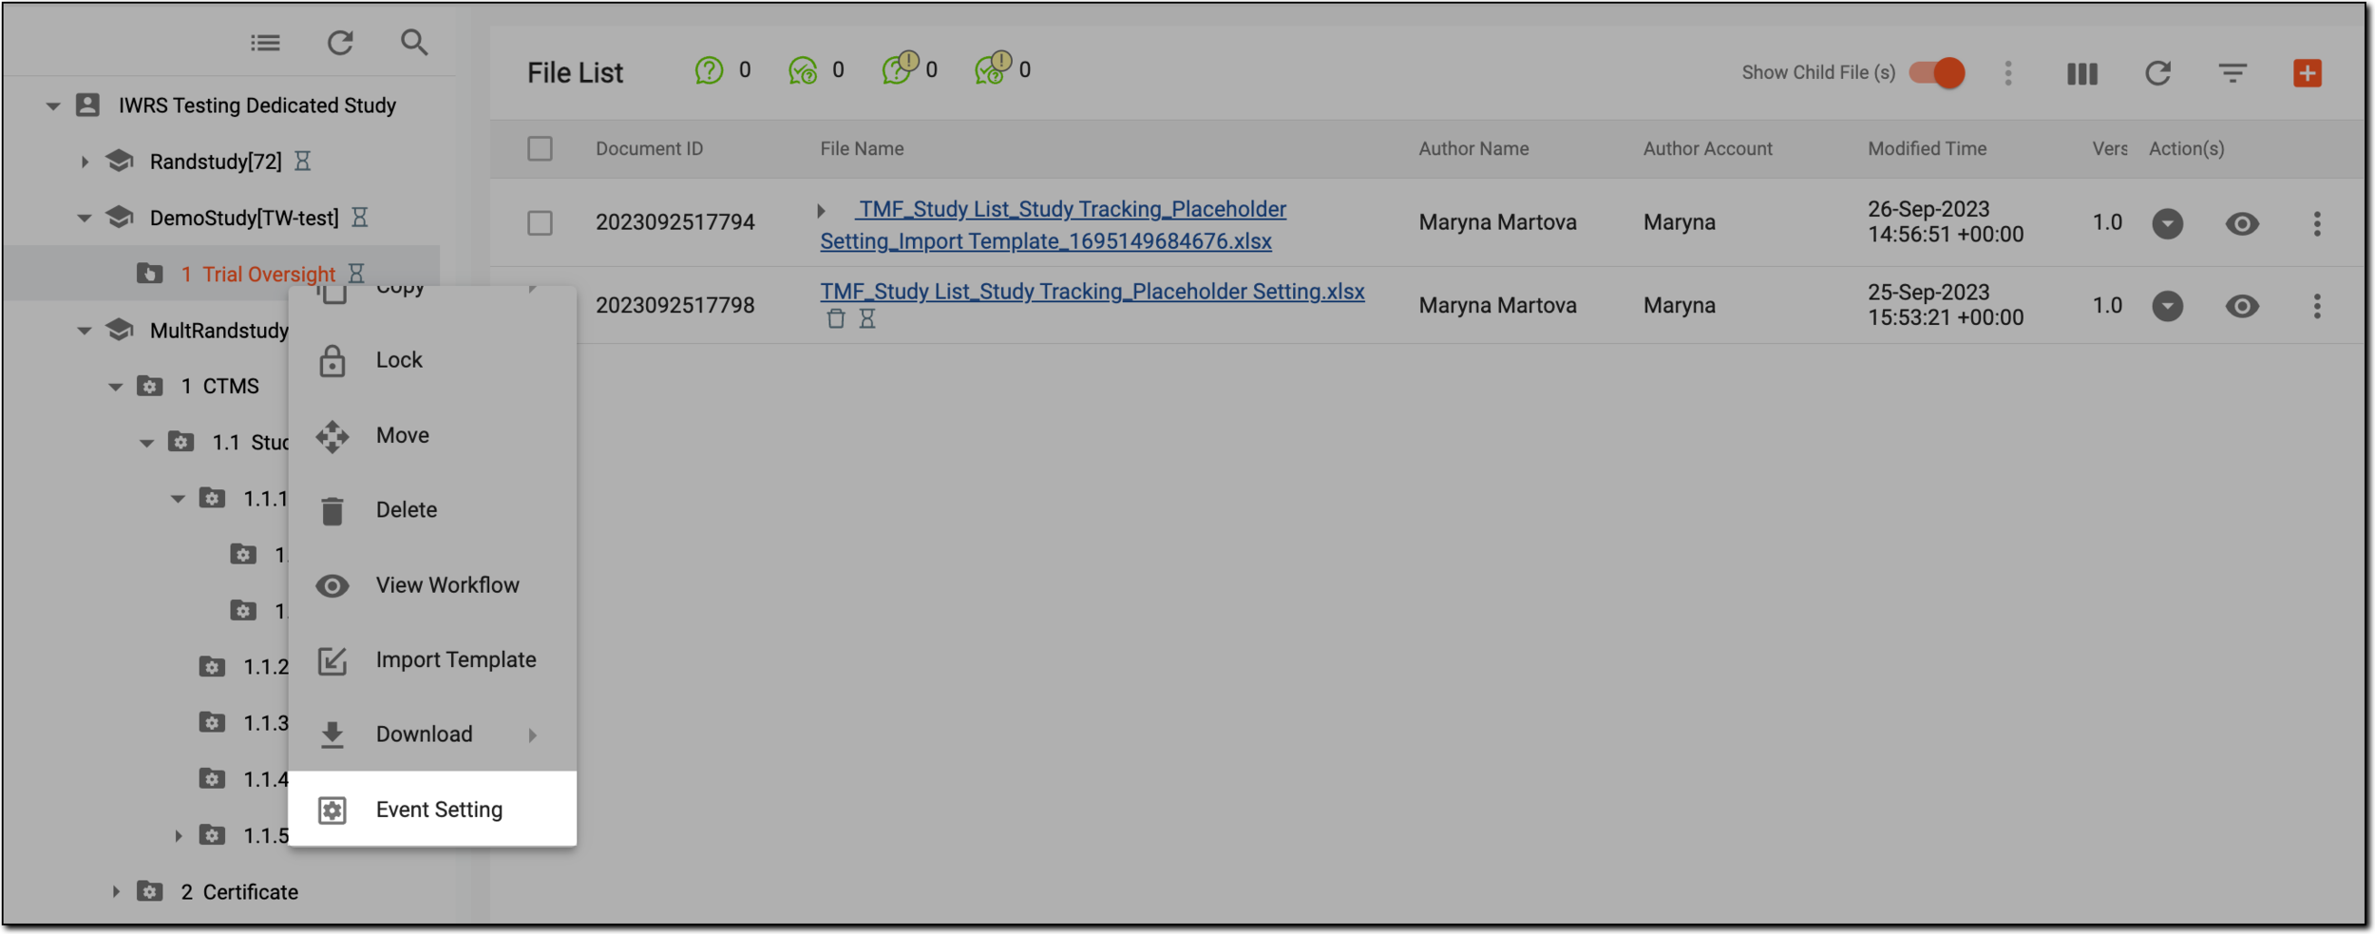Click the 1 CTMS folder icon
This screenshot has height=934, width=2375.
point(150,387)
